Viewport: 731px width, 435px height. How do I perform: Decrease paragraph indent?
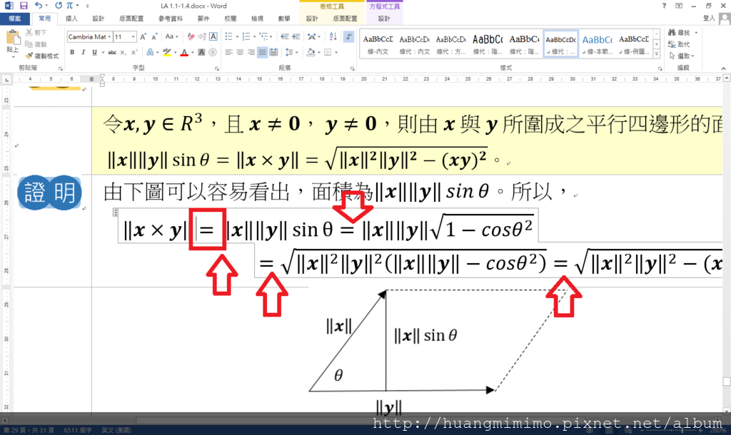click(285, 37)
